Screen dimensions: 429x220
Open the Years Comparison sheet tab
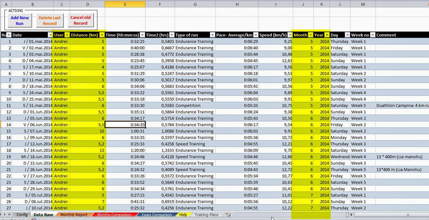coord(157,215)
